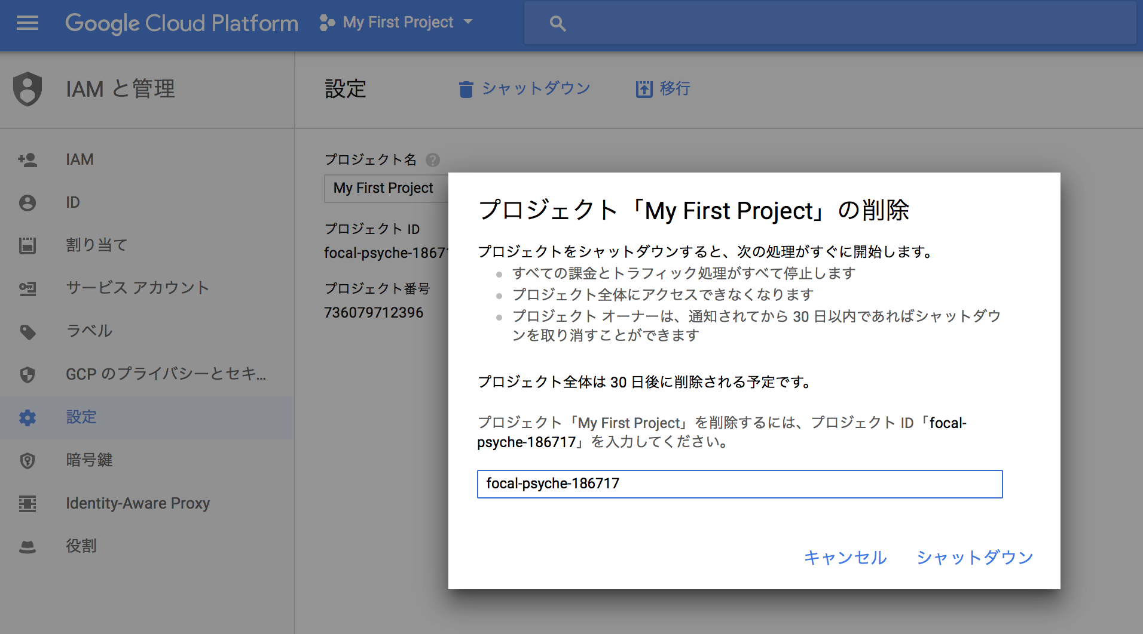Click the 設定 page heading
Image resolution: width=1143 pixels, height=634 pixels.
(x=346, y=89)
